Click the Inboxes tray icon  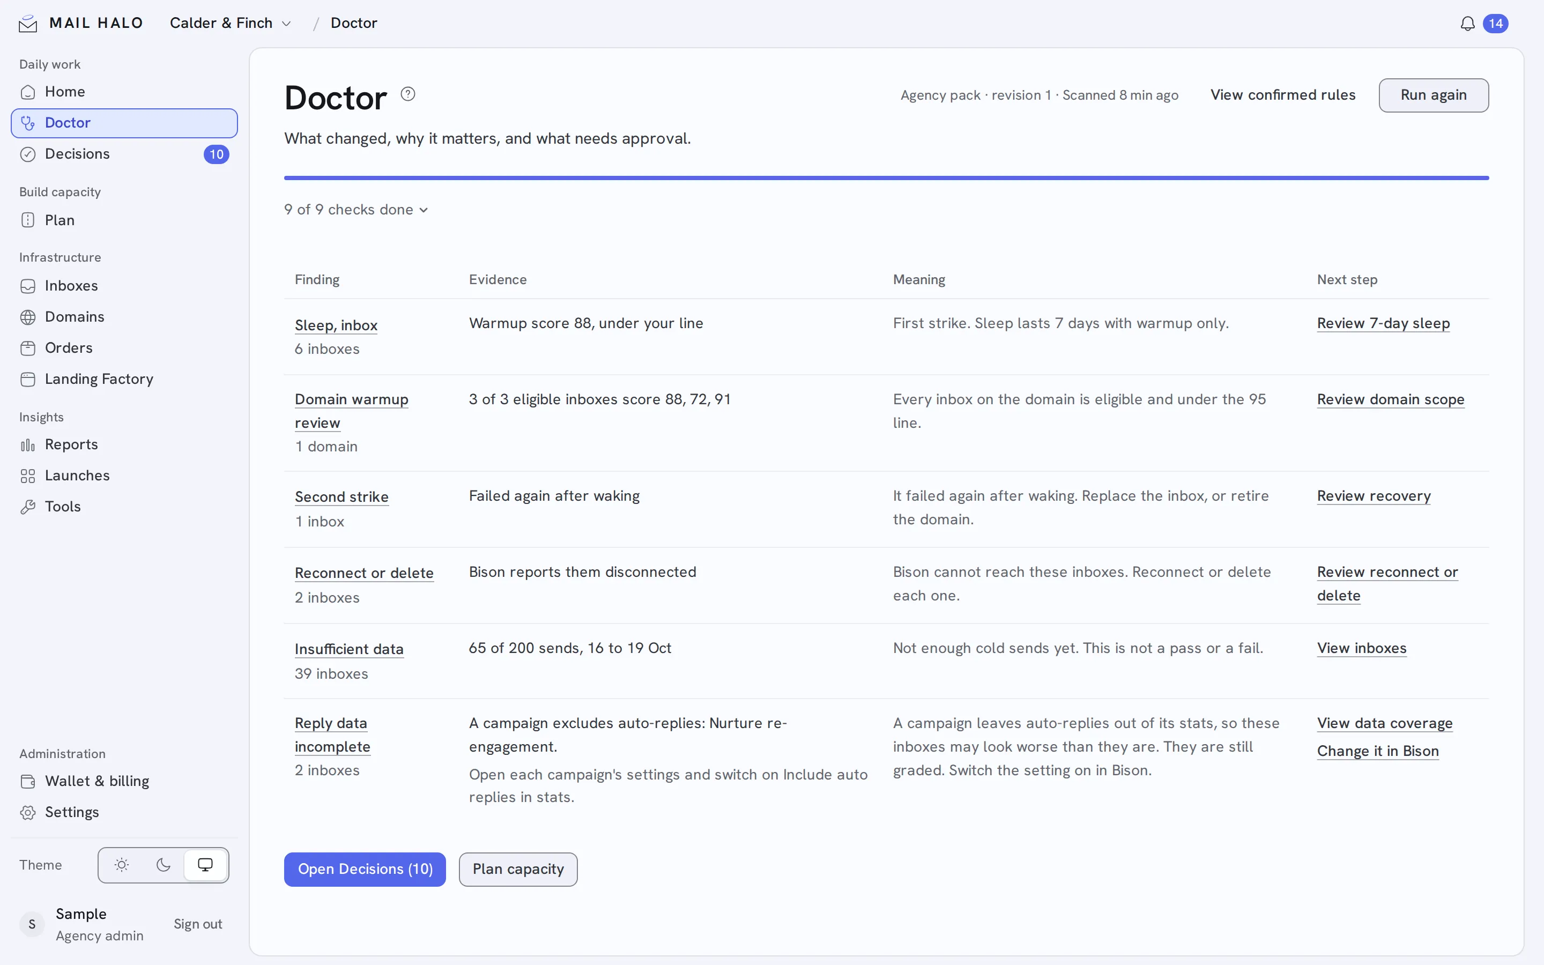tap(28, 286)
